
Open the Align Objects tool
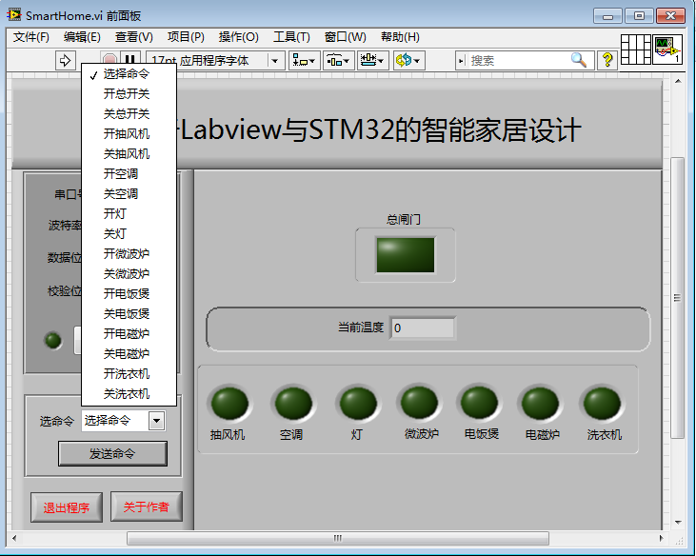click(x=304, y=60)
